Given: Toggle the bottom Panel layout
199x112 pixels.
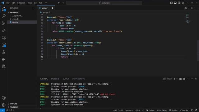Looking at the screenshot, I should (175, 3).
